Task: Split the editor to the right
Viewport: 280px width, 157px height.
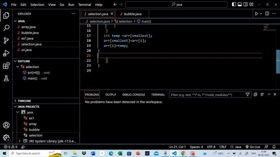Action: 267,14
